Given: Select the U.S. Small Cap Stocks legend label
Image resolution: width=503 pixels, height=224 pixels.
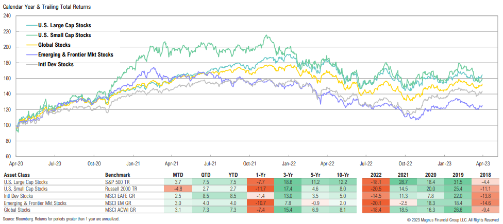Looking at the screenshot, I should click(69, 35).
